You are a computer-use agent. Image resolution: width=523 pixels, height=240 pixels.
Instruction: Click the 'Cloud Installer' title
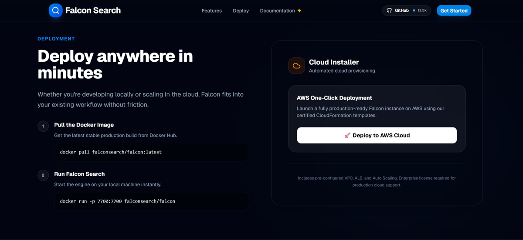pyautogui.click(x=334, y=62)
